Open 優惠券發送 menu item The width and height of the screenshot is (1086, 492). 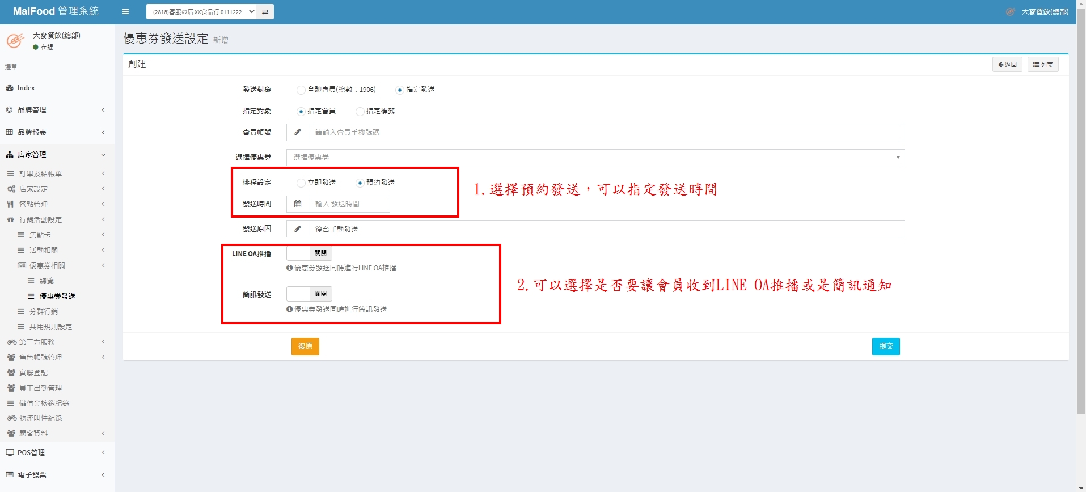point(57,296)
